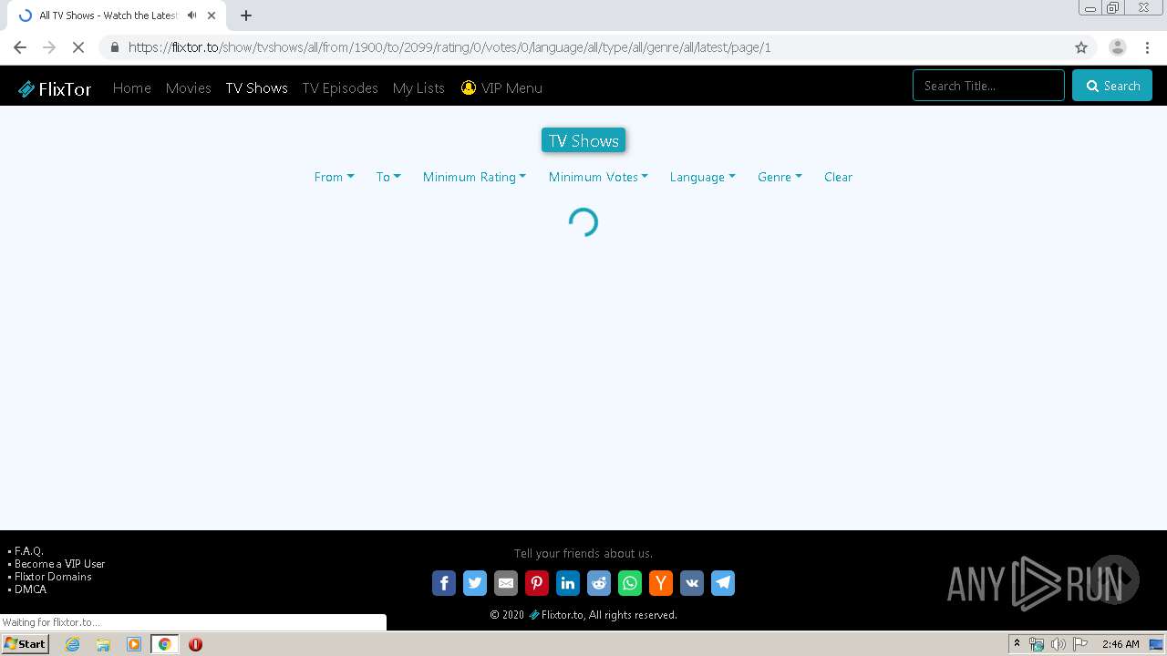Open Become a VIP User link
The width and height of the screenshot is (1167, 656).
(59, 564)
